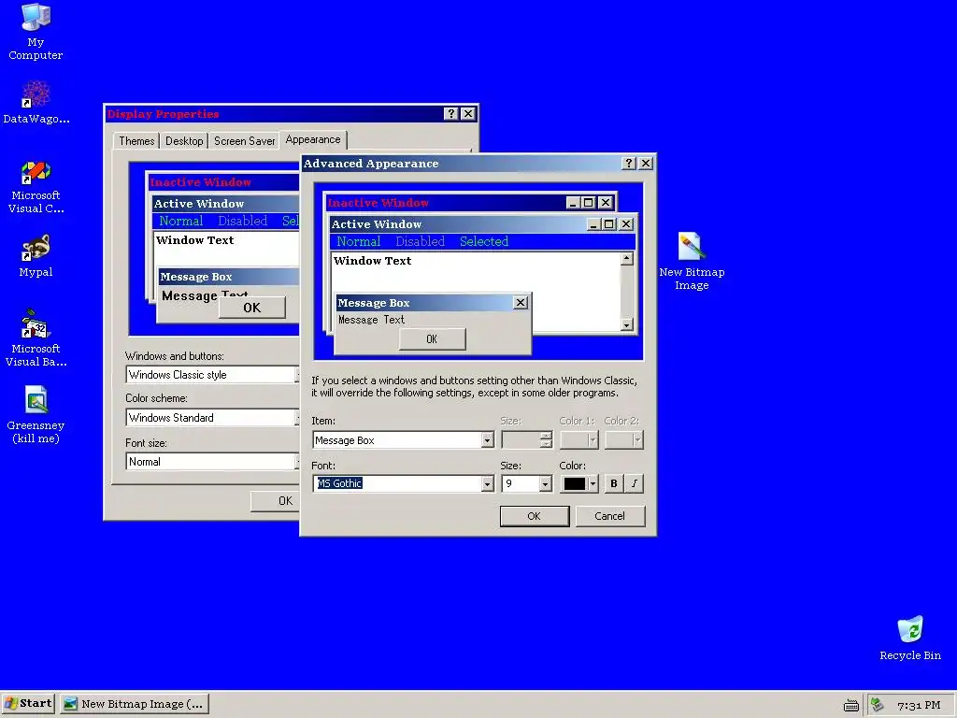Click the disabled Color 2 swatch

pos(623,440)
